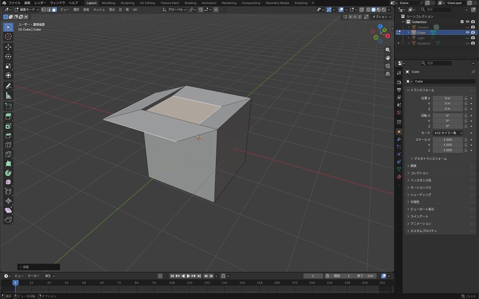Open the メッシュ menu in header
Screen dimensions: 479x299
click(x=99, y=9)
